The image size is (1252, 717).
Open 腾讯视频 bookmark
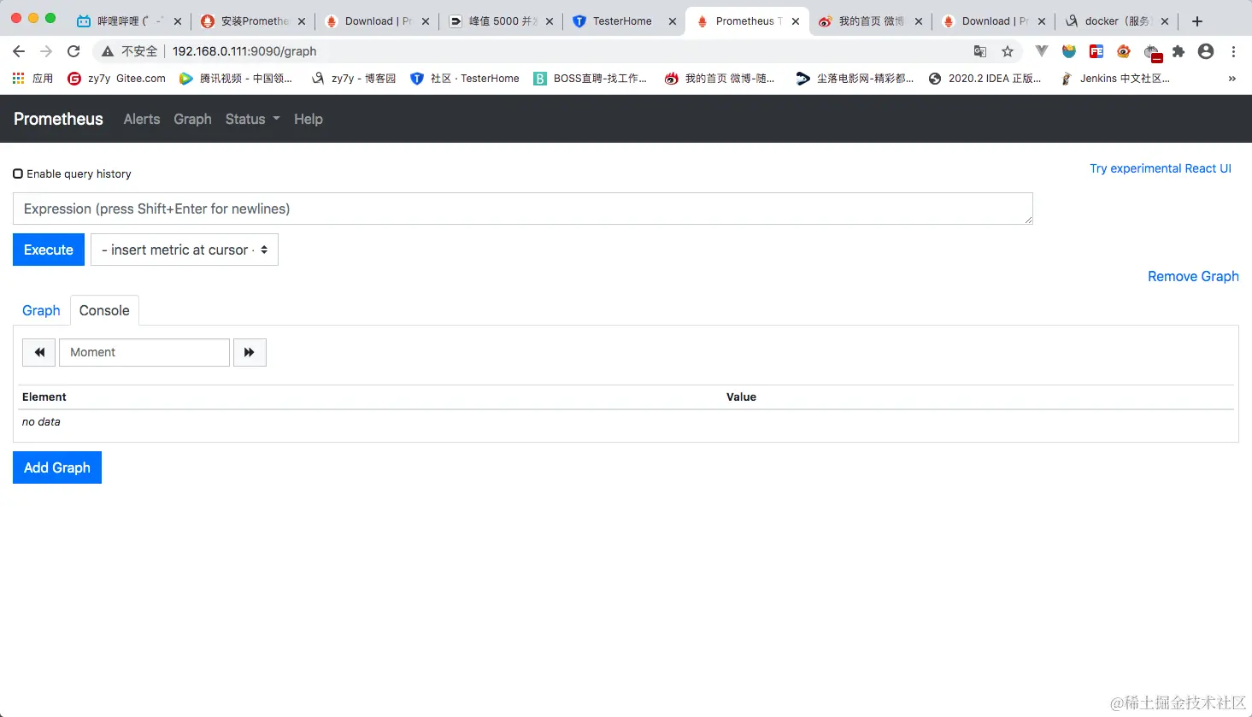click(236, 79)
